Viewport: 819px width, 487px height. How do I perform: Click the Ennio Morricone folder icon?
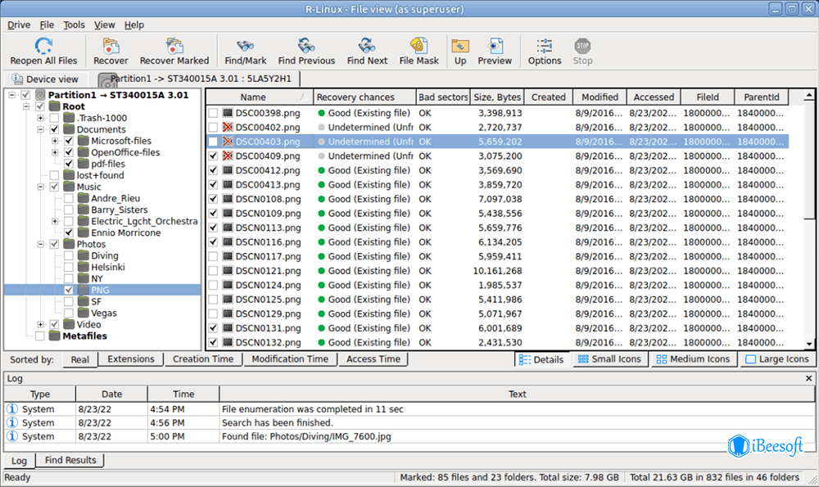tap(84, 232)
